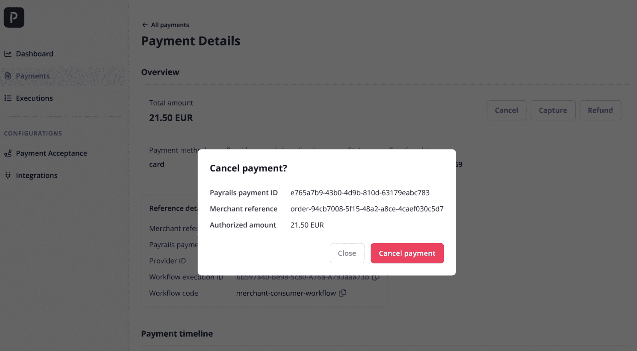Open the Dashboard menu item
Image resolution: width=637 pixels, height=351 pixels.
pos(35,54)
